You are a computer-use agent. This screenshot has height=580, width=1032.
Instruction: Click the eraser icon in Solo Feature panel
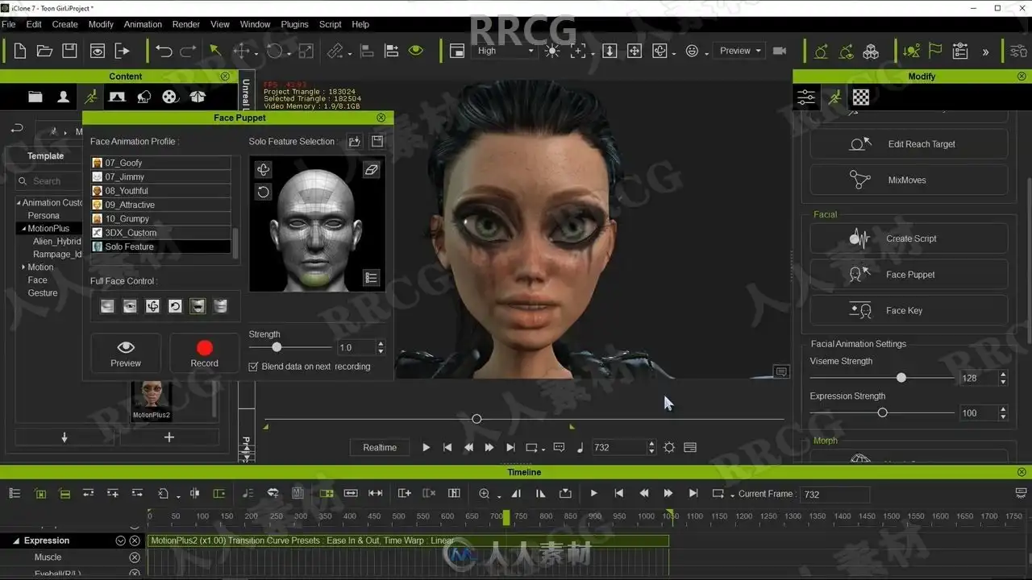(371, 170)
